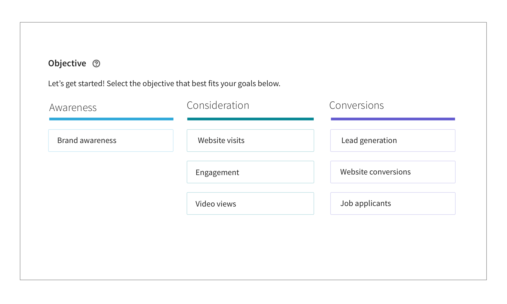507x304 pixels.
Task: Click the purple bar under Conversions
Action: click(392, 118)
